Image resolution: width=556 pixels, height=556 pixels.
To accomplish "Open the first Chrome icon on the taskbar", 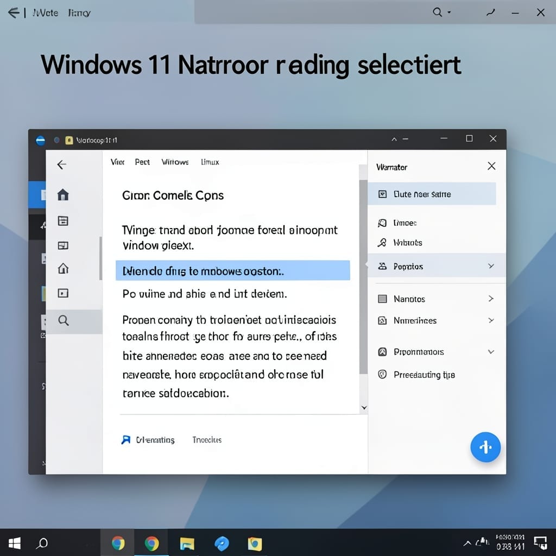I will tap(118, 543).
